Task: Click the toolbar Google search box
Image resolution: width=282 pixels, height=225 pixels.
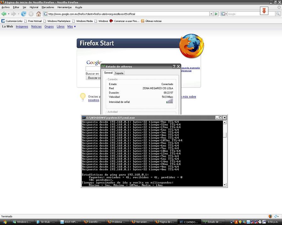Action: pyautogui.click(x=251, y=14)
